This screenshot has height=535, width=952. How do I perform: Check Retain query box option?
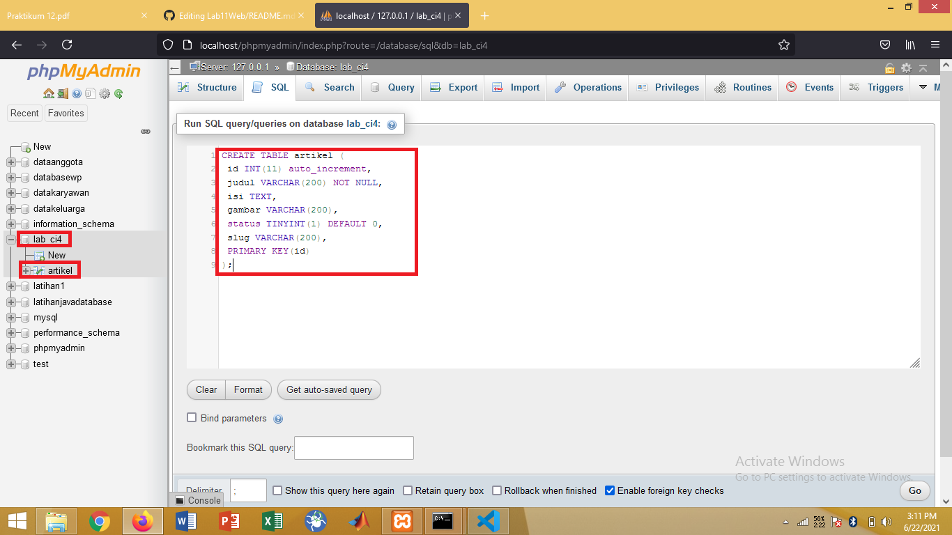click(407, 490)
